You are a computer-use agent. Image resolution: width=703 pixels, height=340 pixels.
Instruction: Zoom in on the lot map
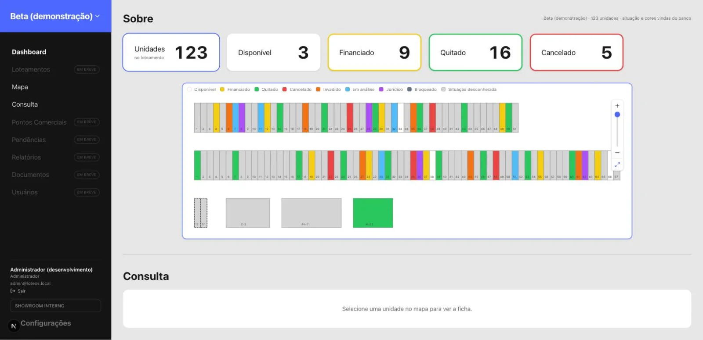tap(617, 106)
